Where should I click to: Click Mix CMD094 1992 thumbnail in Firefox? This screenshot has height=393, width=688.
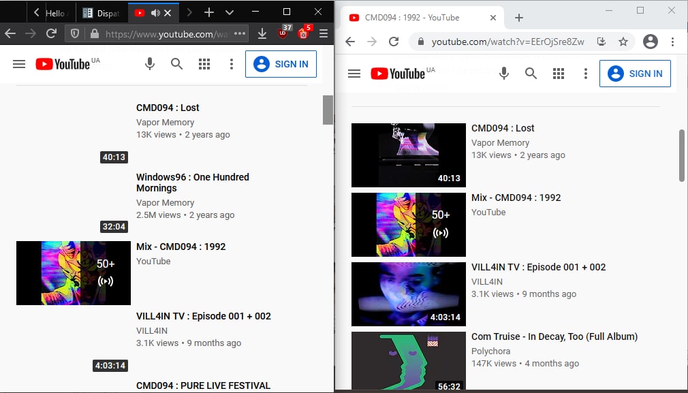pos(74,273)
